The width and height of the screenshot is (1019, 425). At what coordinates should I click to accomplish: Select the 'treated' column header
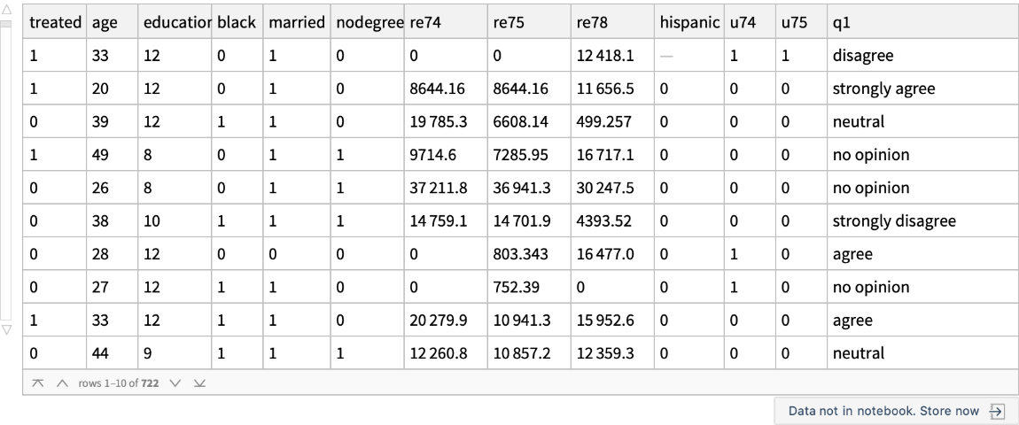[56, 26]
